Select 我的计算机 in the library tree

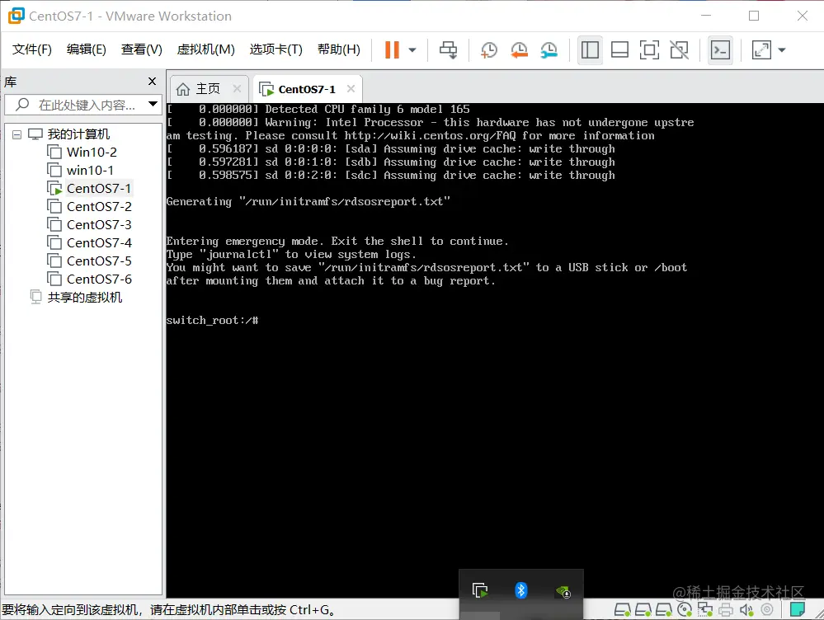click(78, 134)
